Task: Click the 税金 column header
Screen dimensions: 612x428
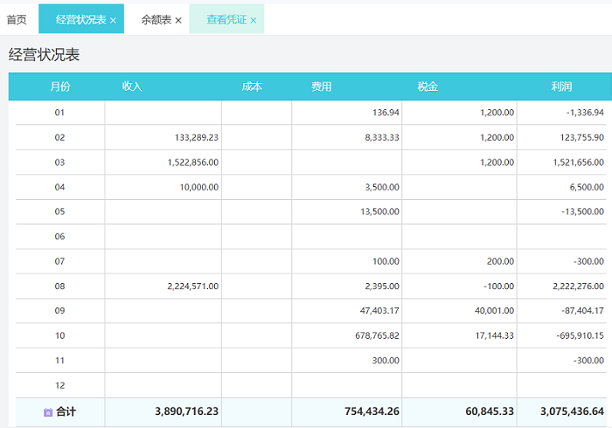Action: point(428,86)
